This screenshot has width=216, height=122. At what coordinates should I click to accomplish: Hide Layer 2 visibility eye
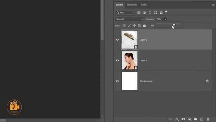pos(117,40)
